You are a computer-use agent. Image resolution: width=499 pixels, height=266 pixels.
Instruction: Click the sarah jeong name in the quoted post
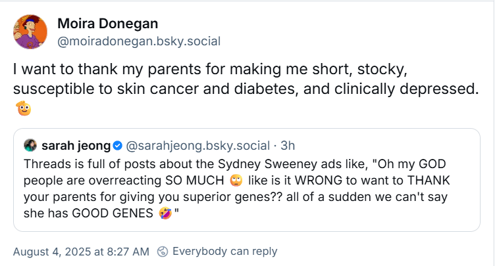tap(72, 144)
